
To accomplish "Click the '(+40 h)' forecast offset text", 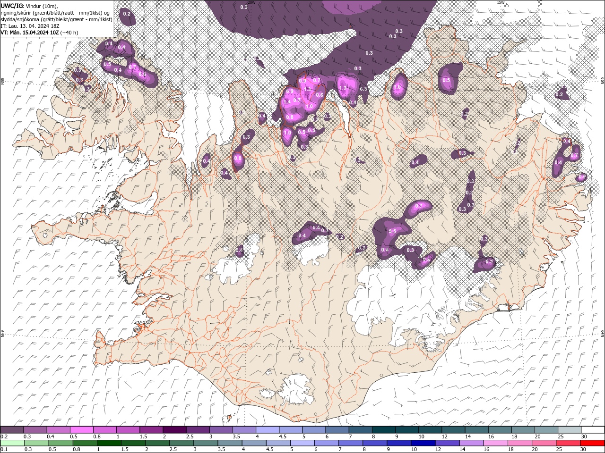I will pos(69,33).
